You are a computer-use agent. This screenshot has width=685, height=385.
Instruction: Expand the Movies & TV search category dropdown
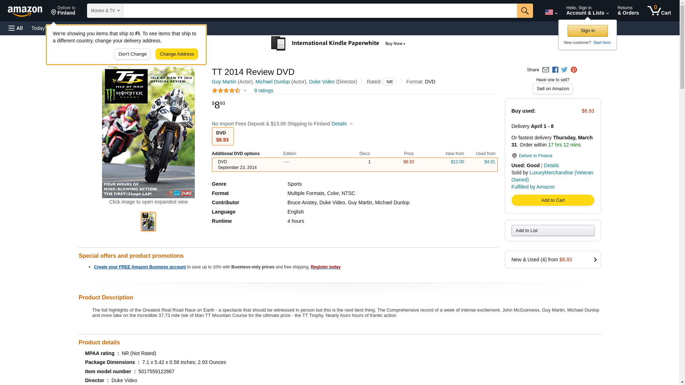105,11
